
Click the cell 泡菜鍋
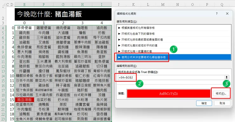[x=63, y=66]
